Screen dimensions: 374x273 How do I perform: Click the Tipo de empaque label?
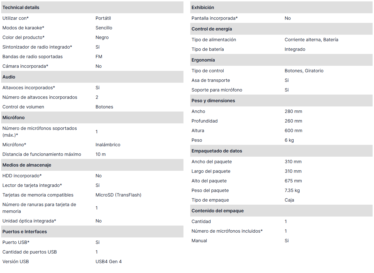tap(210, 200)
